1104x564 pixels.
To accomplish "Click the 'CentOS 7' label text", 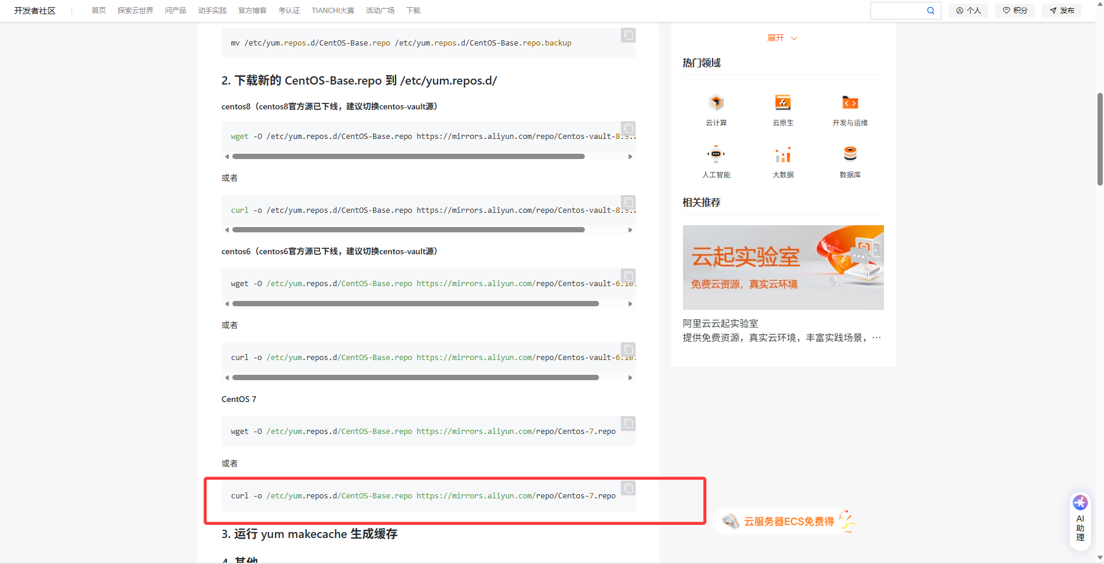I will pyautogui.click(x=239, y=399).
